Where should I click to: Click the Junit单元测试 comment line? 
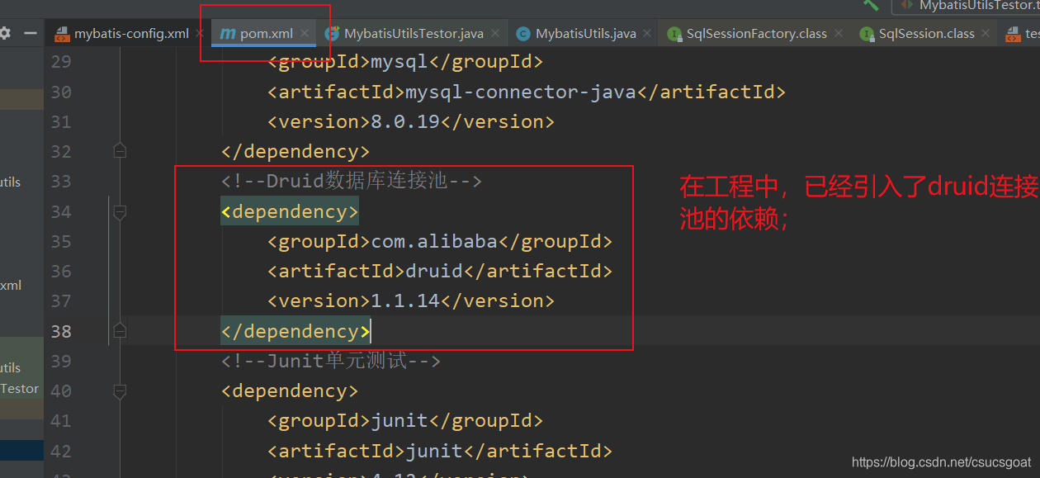pos(330,361)
